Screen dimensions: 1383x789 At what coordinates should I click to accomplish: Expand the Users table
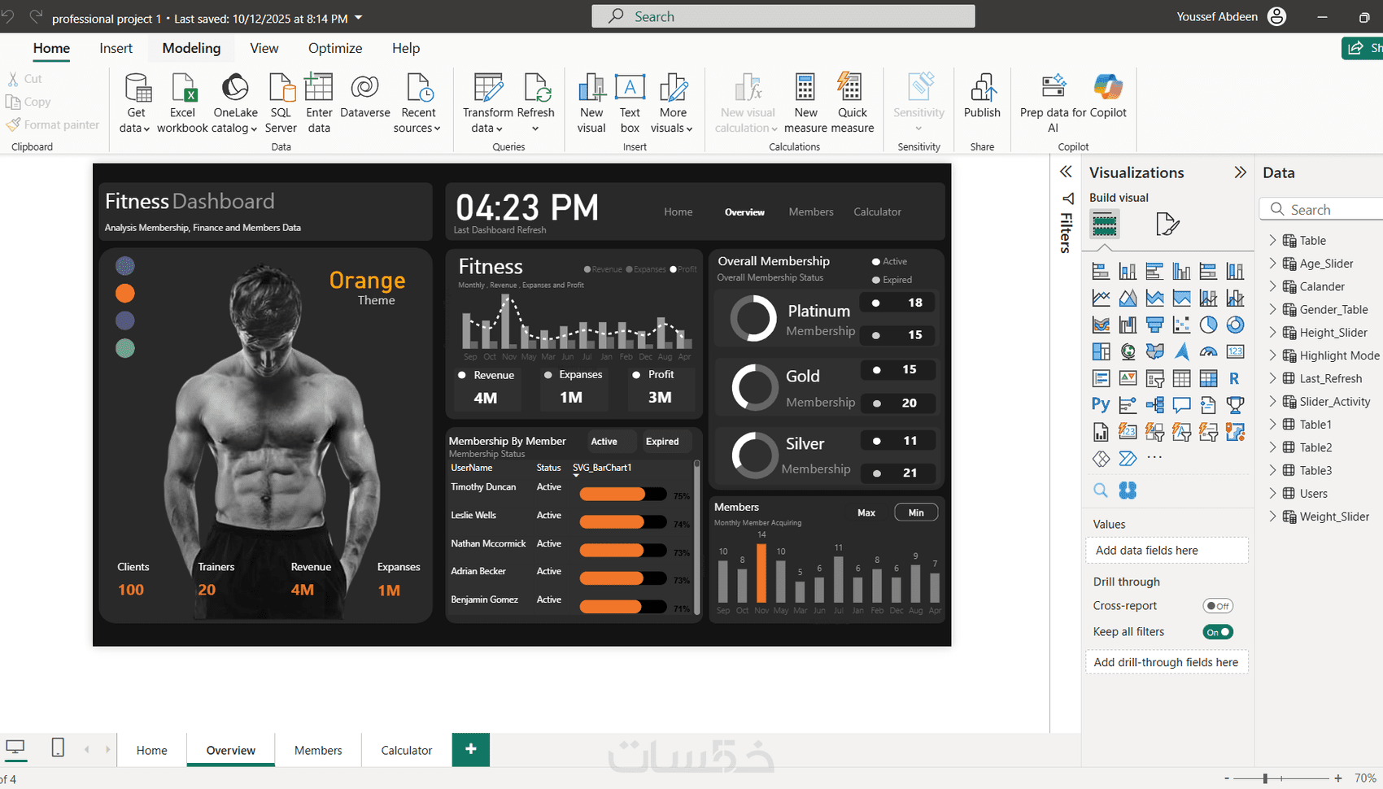click(1273, 493)
